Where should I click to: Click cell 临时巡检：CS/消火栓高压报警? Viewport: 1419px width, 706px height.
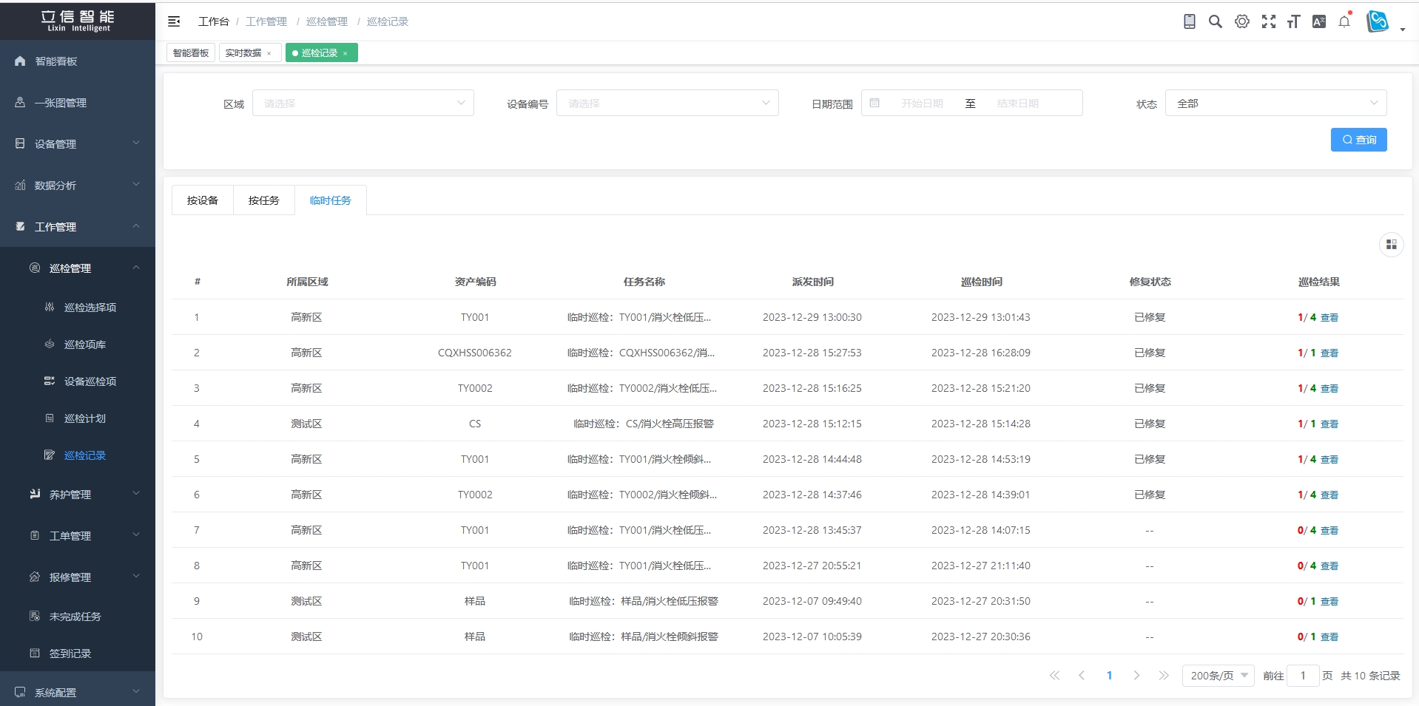click(x=644, y=424)
